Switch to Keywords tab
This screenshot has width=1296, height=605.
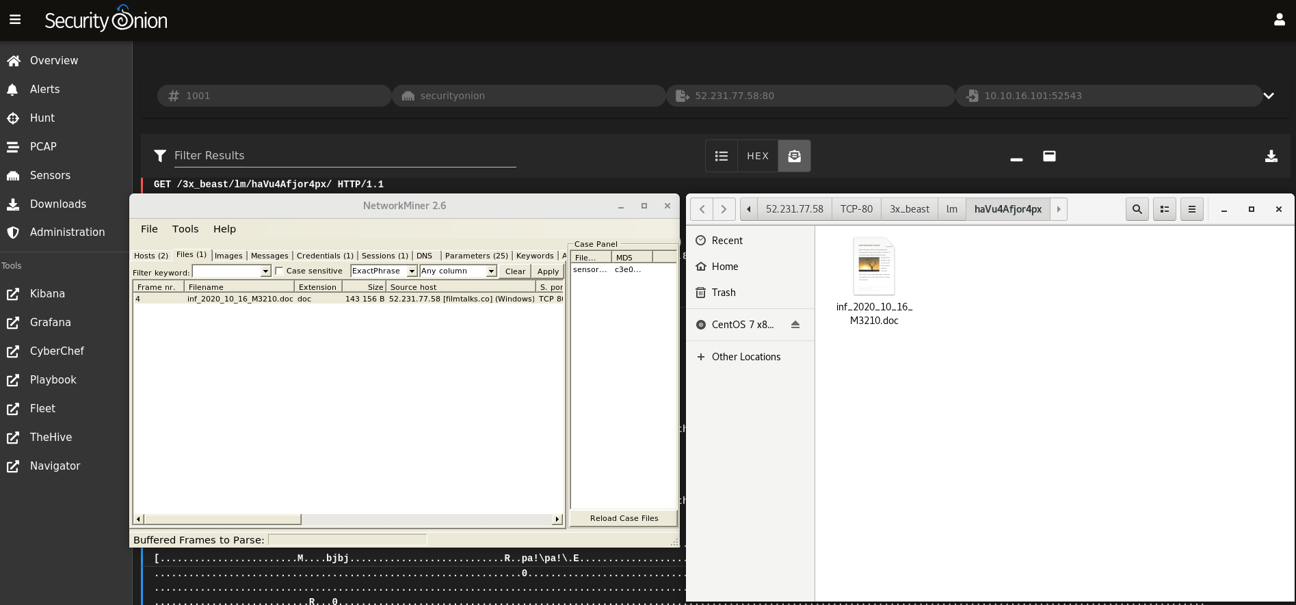click(535, 256)
